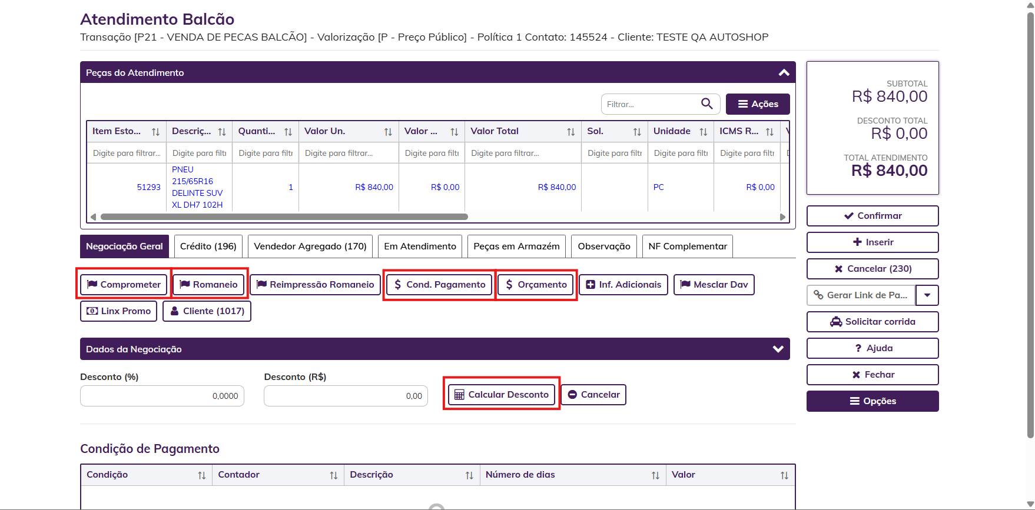Click Reimpressão Romaneio button

[x=315, y=285]
